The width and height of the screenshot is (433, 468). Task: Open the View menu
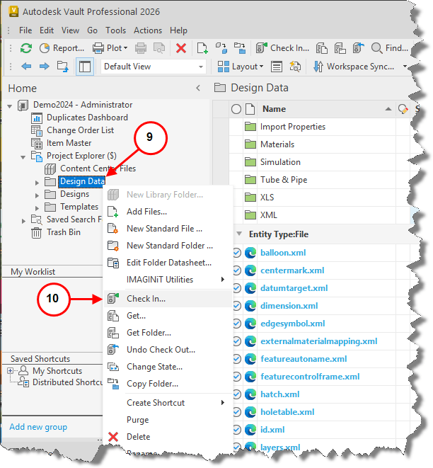click(70, 30)
